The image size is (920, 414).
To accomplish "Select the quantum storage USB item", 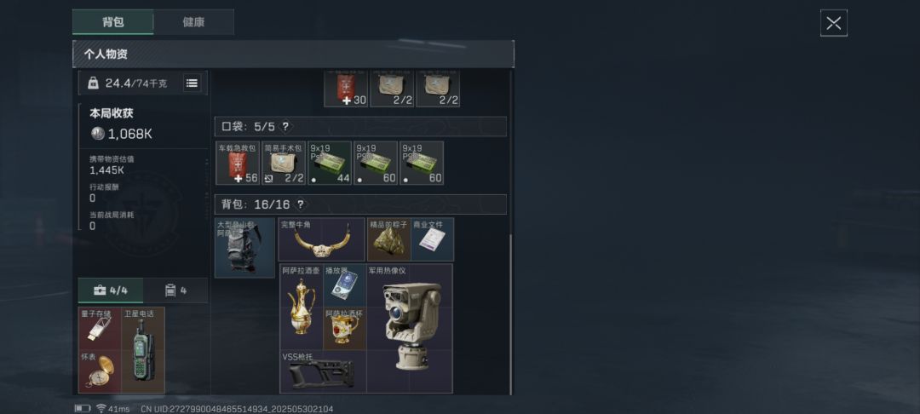I will tap(100, 328).
